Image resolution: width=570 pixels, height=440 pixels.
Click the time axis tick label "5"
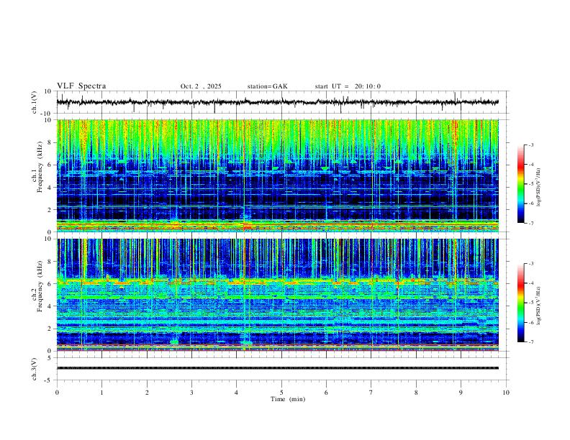281,393
